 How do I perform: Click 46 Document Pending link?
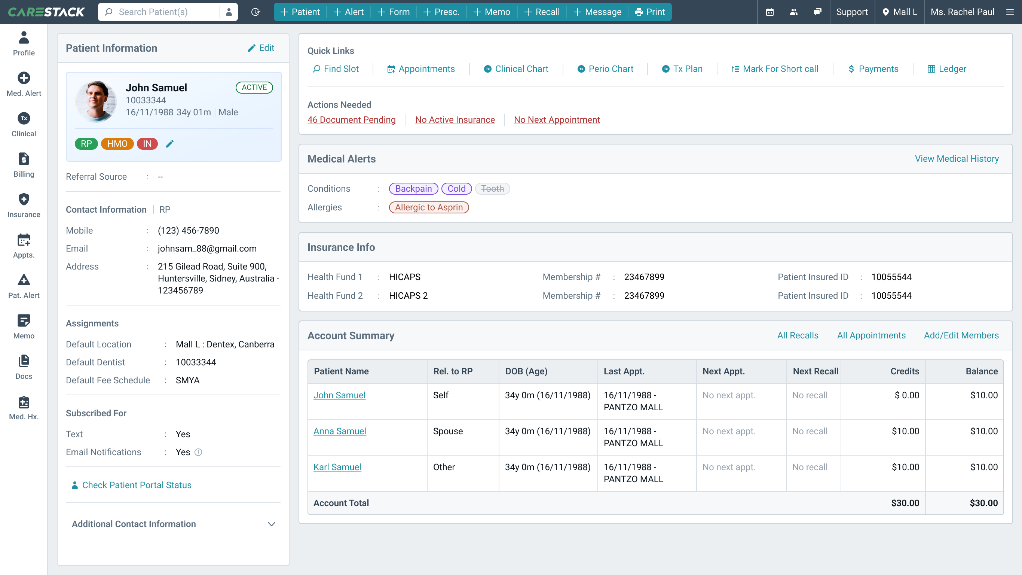point(352,120)
